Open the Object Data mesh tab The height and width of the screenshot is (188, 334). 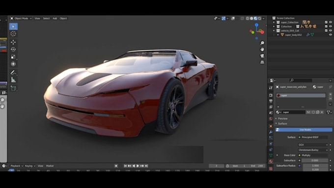pyautogui.click(x=271, y=156)
